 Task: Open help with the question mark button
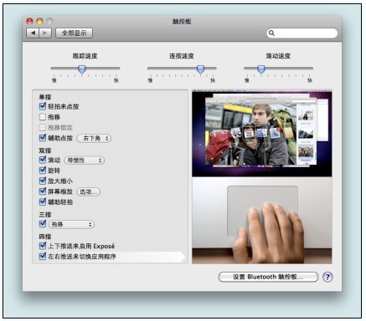click(x=327, y=277)
